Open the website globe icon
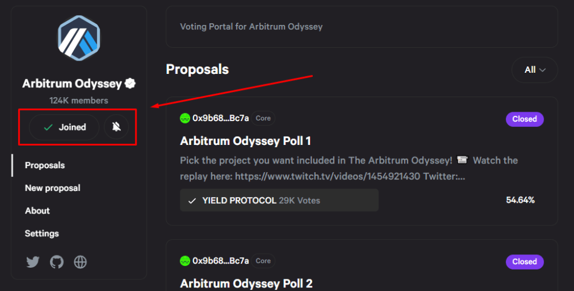Viewport: 574px width, 291px height. (x=80, y=262)
